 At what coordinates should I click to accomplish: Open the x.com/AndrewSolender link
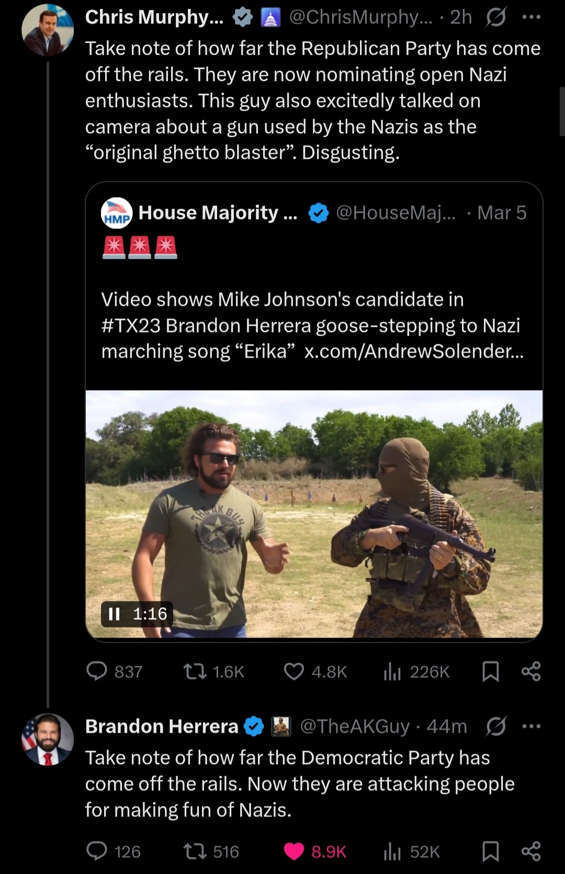413,351
